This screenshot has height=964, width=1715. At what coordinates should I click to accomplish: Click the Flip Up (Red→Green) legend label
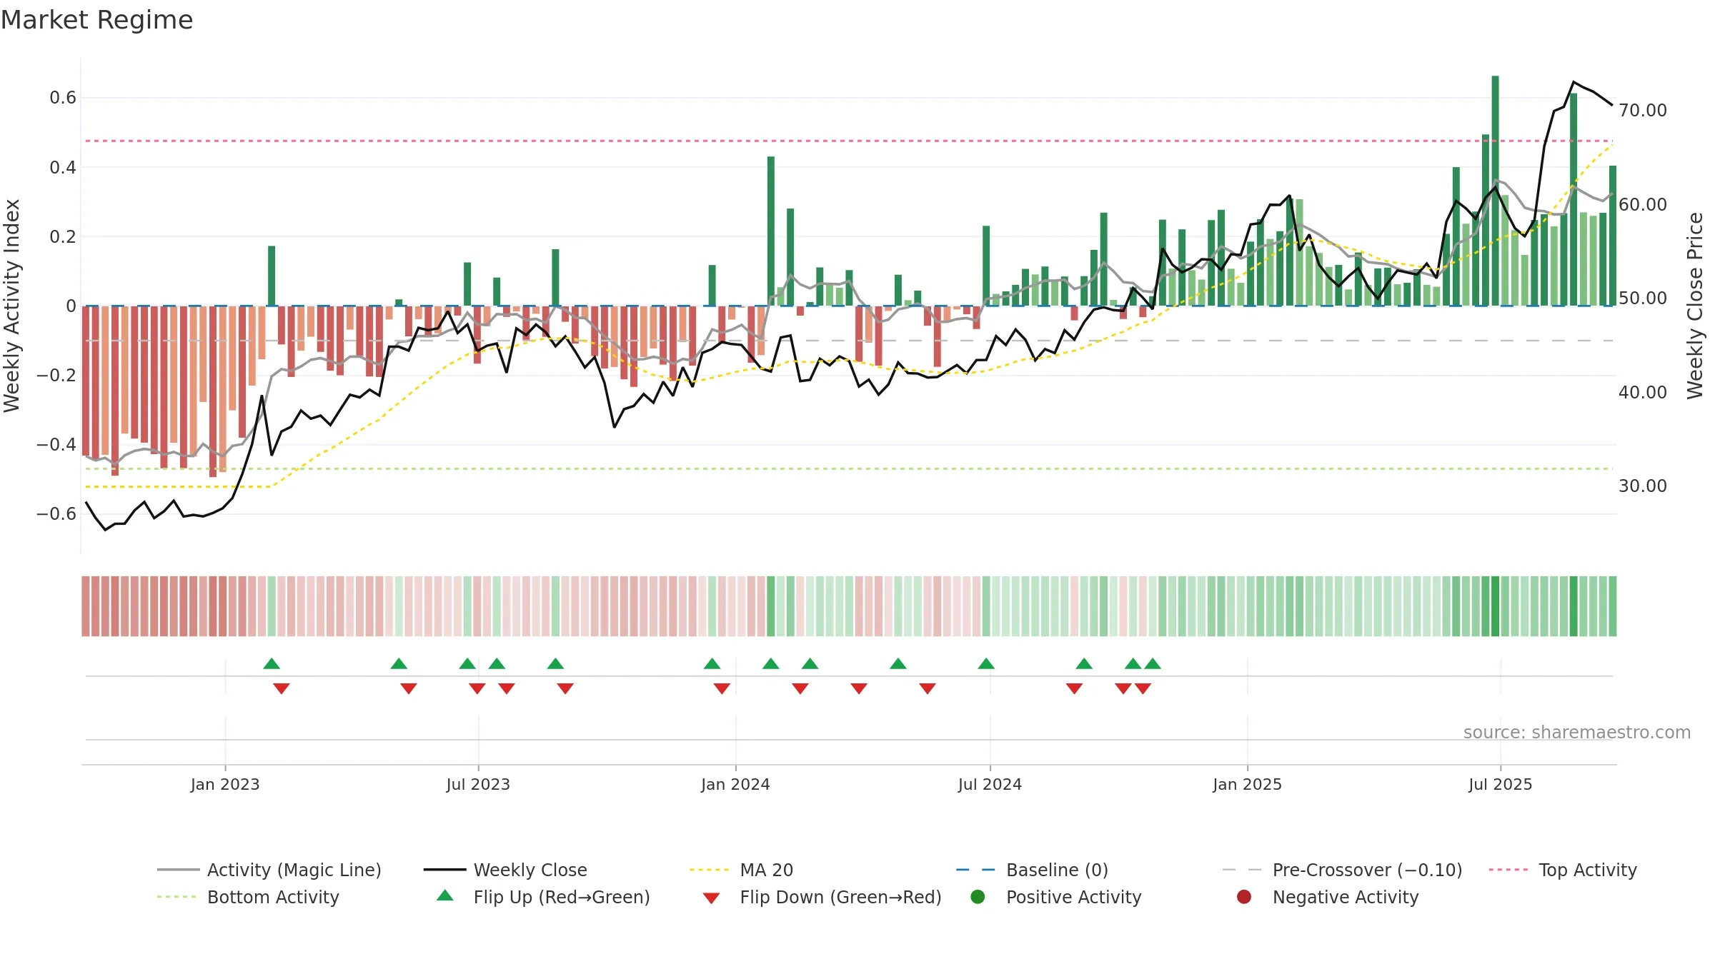(562, 897)
